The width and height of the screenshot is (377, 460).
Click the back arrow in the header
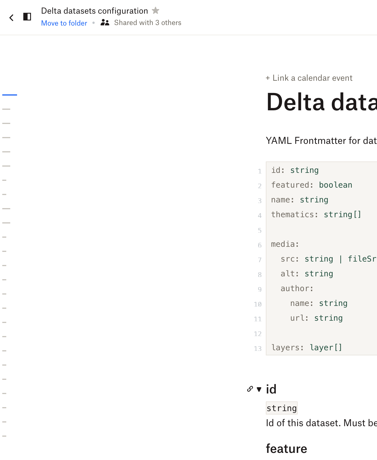12,17
